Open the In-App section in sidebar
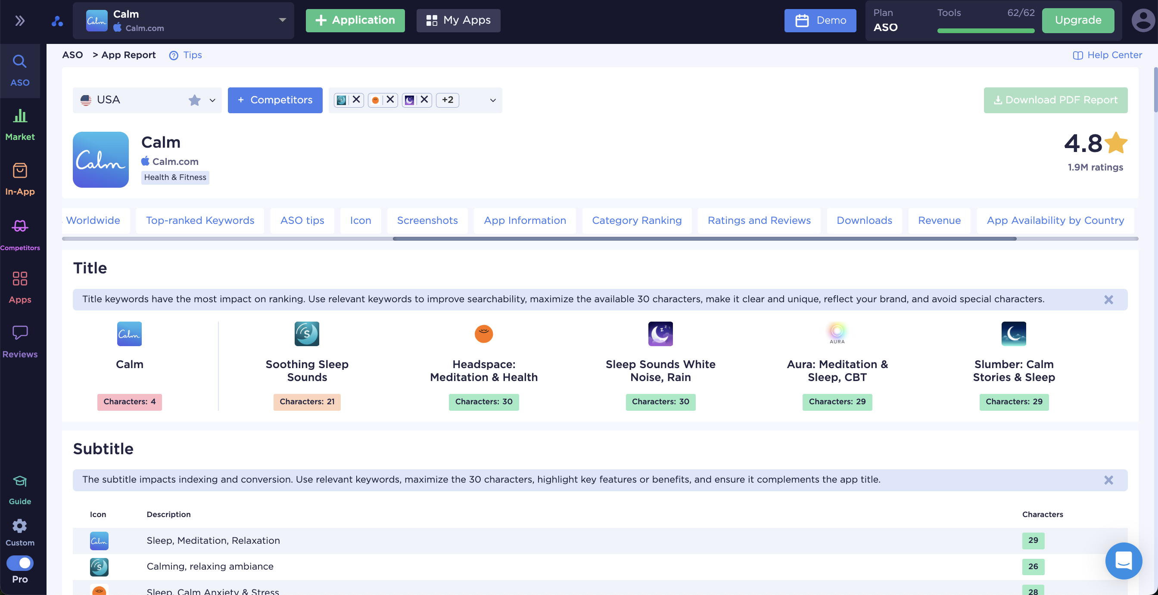Viewport: 1158px width, 595px height. coord(20,179)
